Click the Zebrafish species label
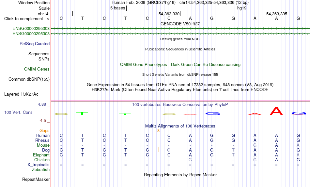The image size is (310, 187). [x=41, y=169]
